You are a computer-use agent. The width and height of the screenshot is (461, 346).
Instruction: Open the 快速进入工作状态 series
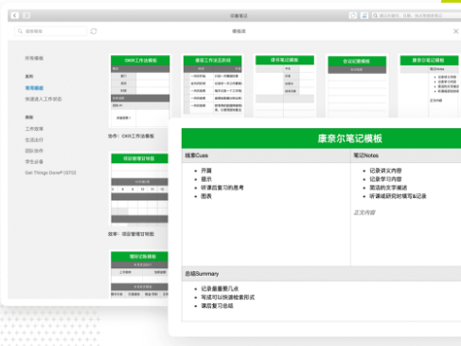[x=44, y=100]
